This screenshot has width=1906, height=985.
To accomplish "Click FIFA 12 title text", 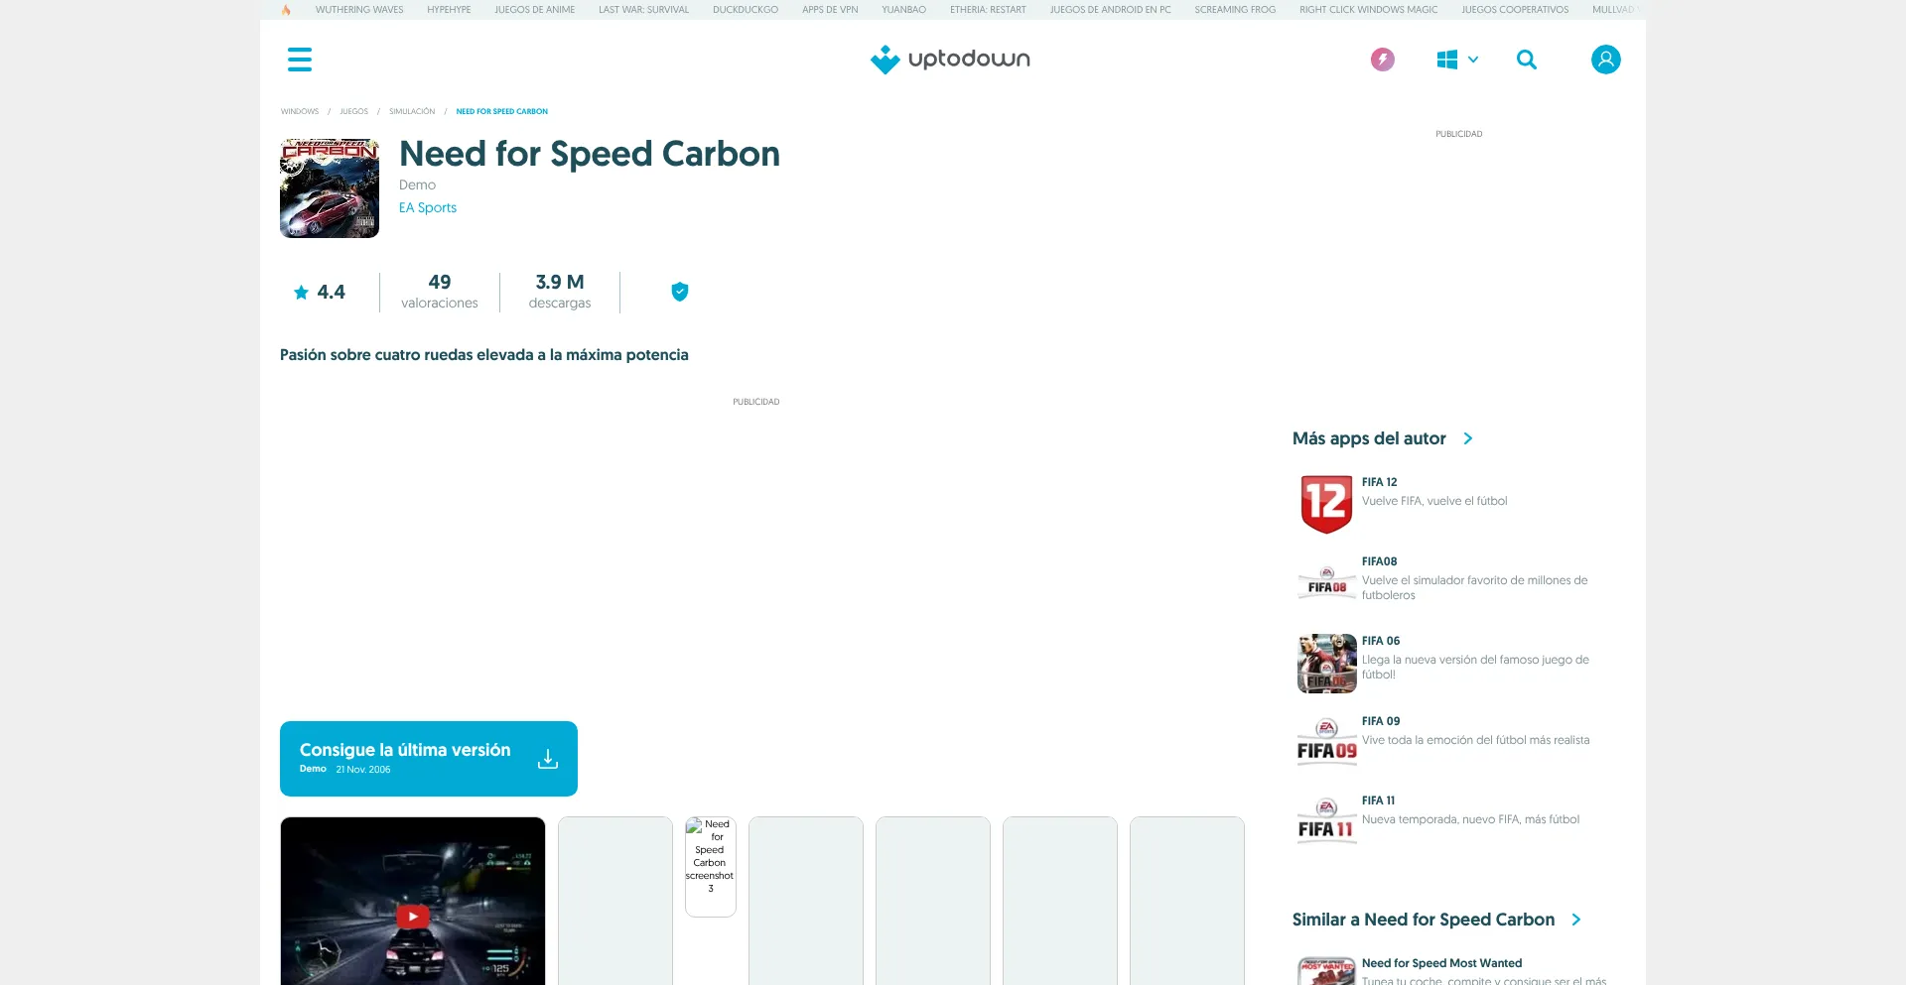I will click(x=1379, y=482).
